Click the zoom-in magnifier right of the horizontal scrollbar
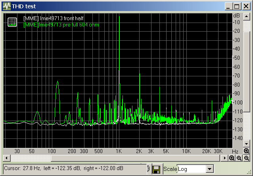The image size is (253, 176). (232, 158)
